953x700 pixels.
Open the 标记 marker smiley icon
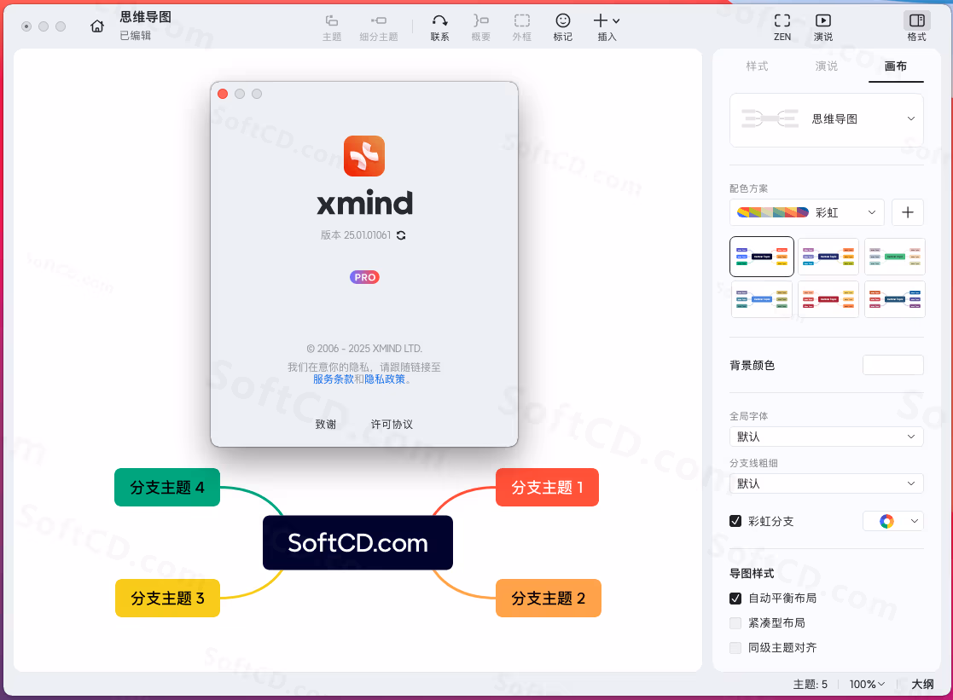tap(563, 28)
